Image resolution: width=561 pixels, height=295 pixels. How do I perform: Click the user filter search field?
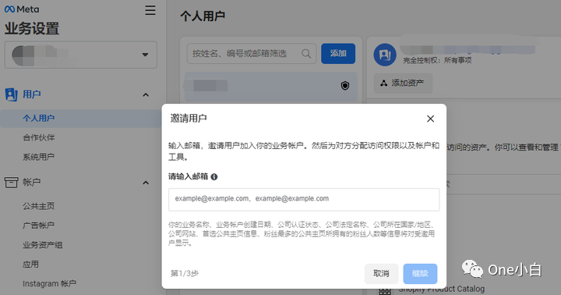coord(252,54)
